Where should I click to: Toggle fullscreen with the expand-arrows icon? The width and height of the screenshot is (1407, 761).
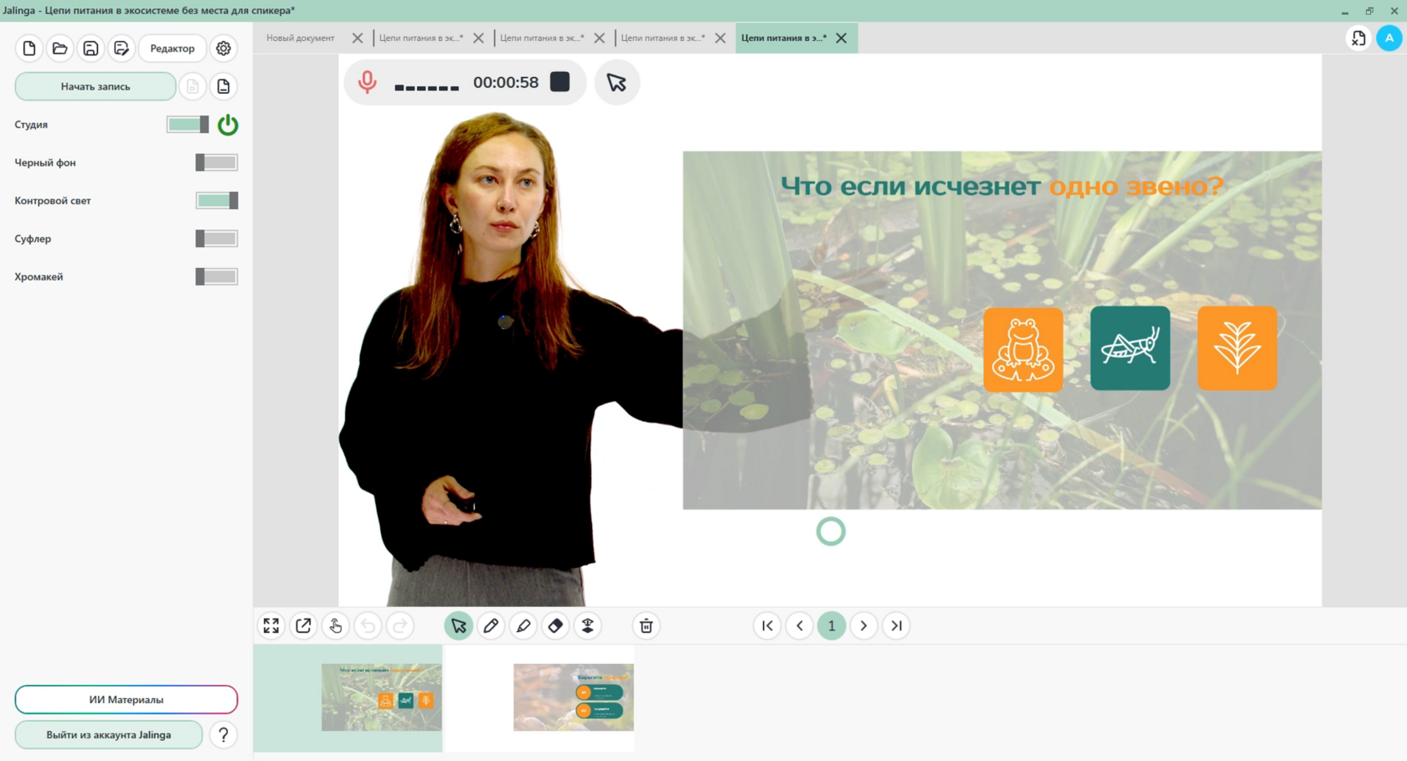[271, 625]
